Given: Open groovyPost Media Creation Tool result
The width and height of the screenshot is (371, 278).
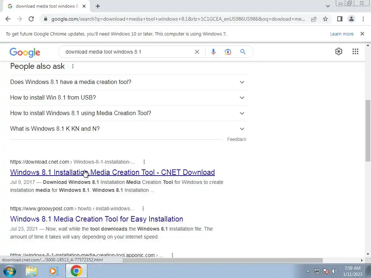Looking at the screenshot, I should 96,219.
